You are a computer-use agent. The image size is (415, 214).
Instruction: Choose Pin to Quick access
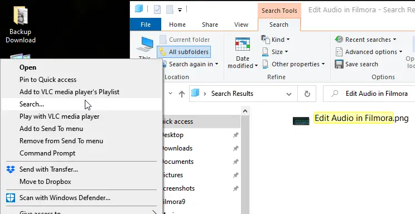point(82,80)
